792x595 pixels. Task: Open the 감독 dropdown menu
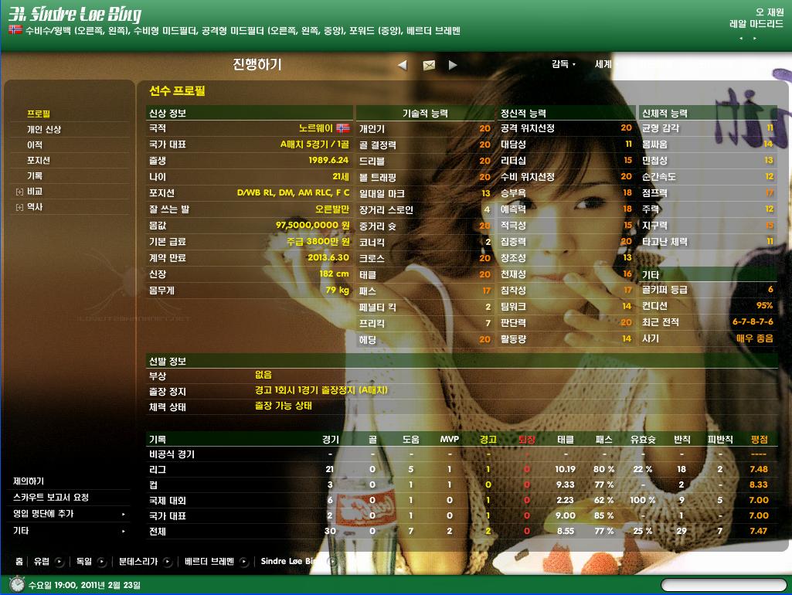point(563,65)
